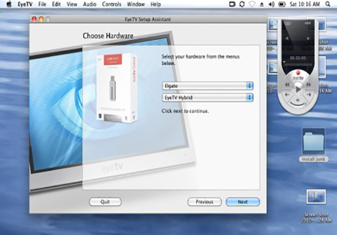The width and height of the screenshot is (337, 235).
Task: Click the Previous button
Action: [x=204, y=202]
